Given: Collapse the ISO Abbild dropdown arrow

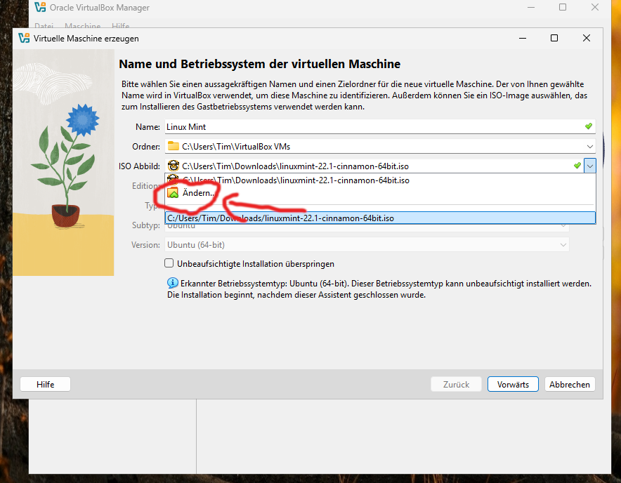Looking at the screenshot, I should (589, 166).
